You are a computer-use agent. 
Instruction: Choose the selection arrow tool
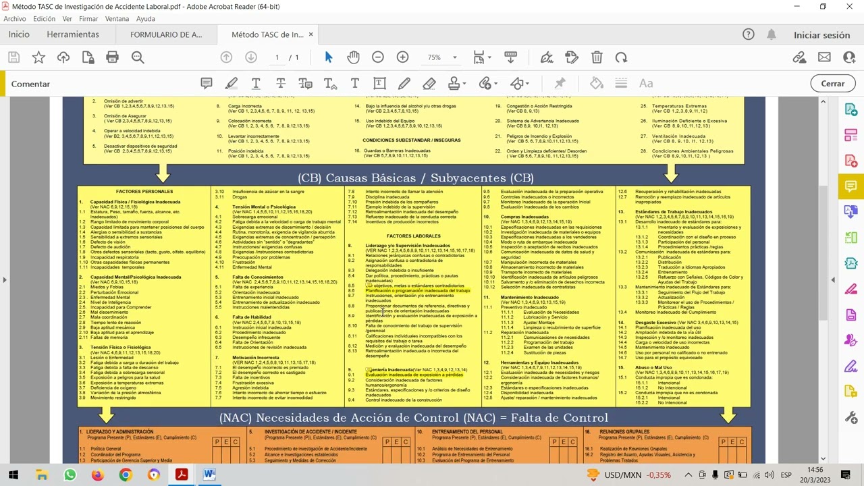click(328, 57)
